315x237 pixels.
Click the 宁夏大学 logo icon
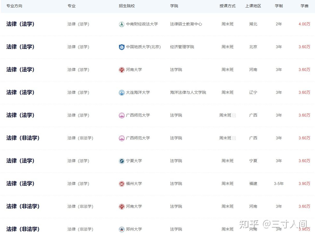[x=121, y=161]
